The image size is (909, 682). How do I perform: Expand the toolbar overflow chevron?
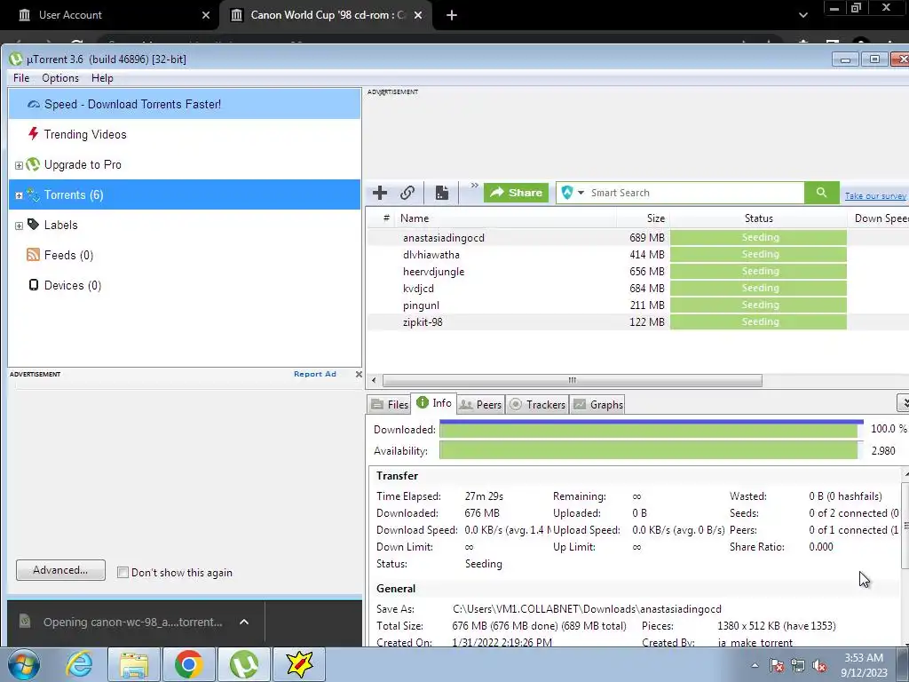pyautogui.click(x=474, y=186)
